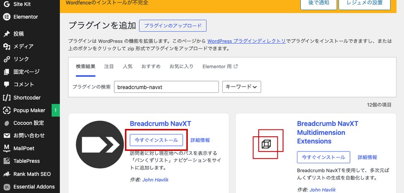Click the 後で通知 button
Screen dimensions: 404x193
pyautogui.click(x=319, y=3)
